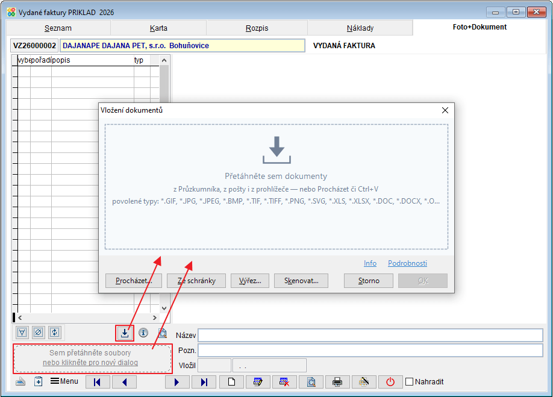This screenshot has height=397, width=553.
Task: Open the Podrobnosti link
Action: [x=407, y=263]
